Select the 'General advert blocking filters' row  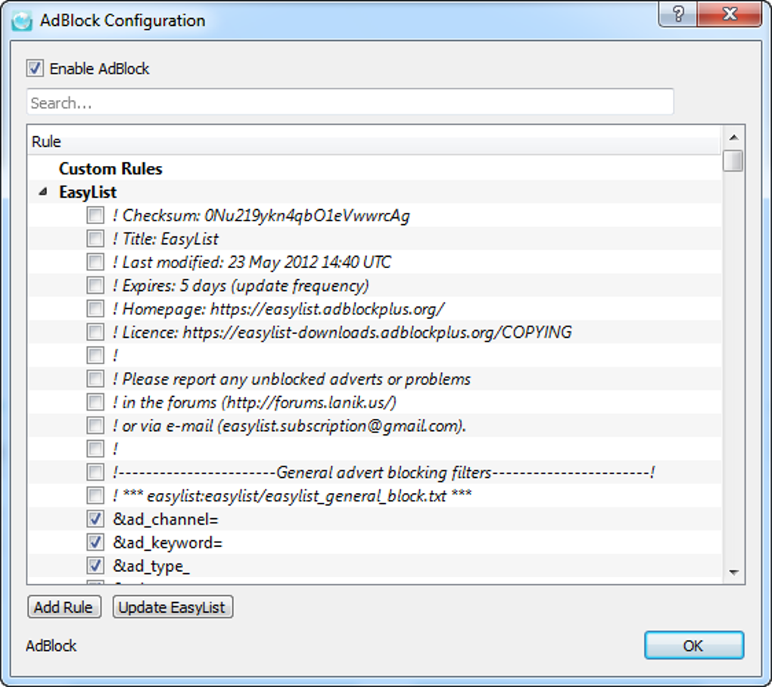click(384, 472)
